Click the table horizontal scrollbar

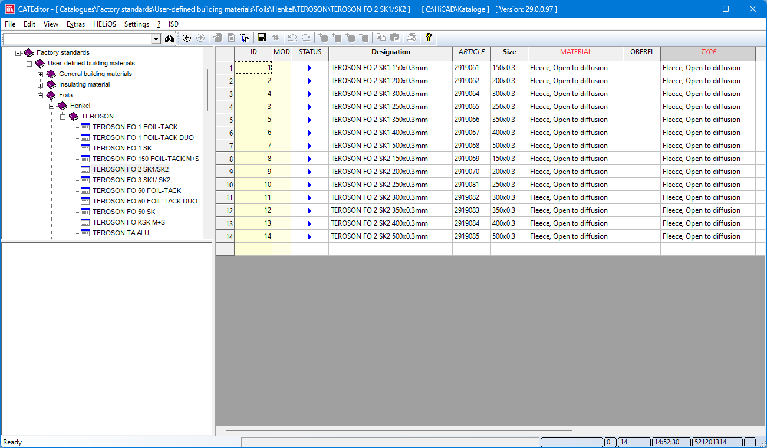(399, 431)
